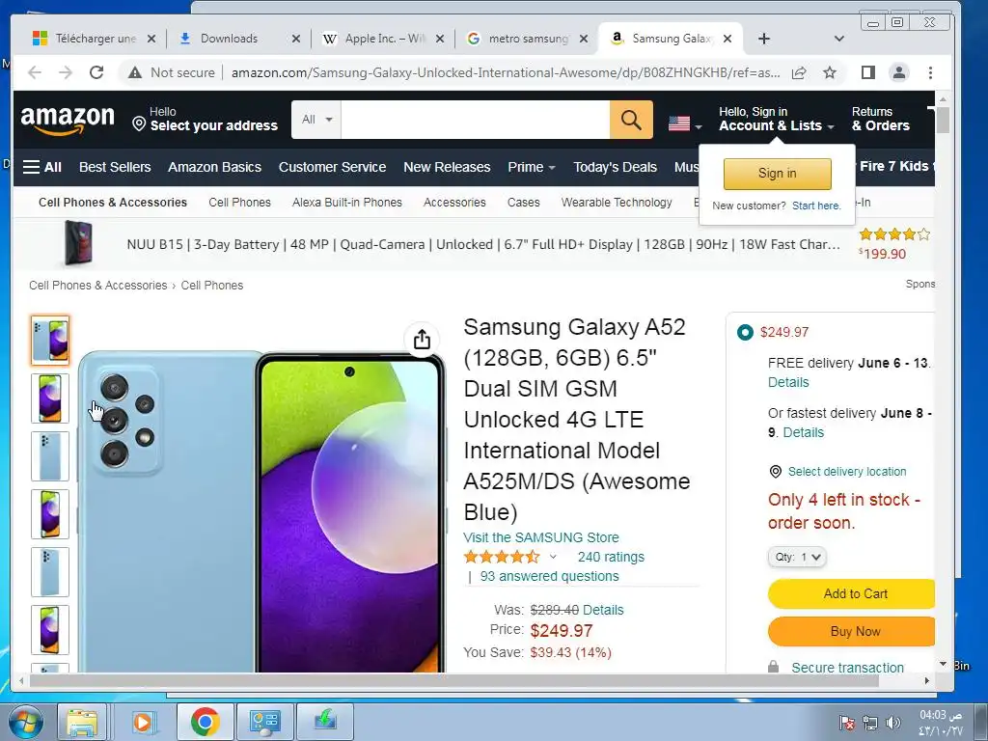This screenshot has width=988, height=741.
Task: Open a new tab with the plus button
Action: pos(764,39)
